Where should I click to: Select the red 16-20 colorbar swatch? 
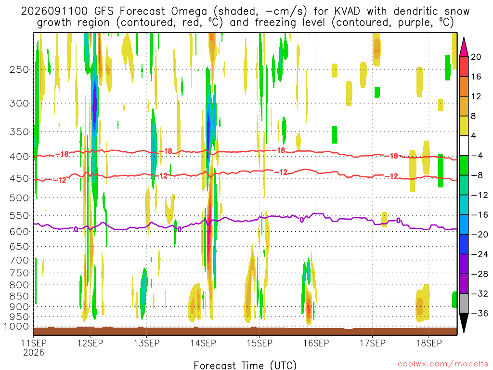[x=464, y=66]
